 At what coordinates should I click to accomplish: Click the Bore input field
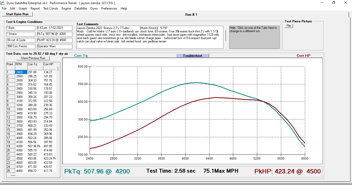coord(21,28)
